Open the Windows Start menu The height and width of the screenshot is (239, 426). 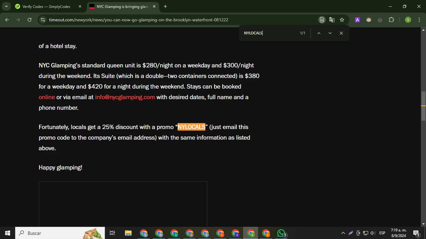pyautogui.click(x=7, y=233)
